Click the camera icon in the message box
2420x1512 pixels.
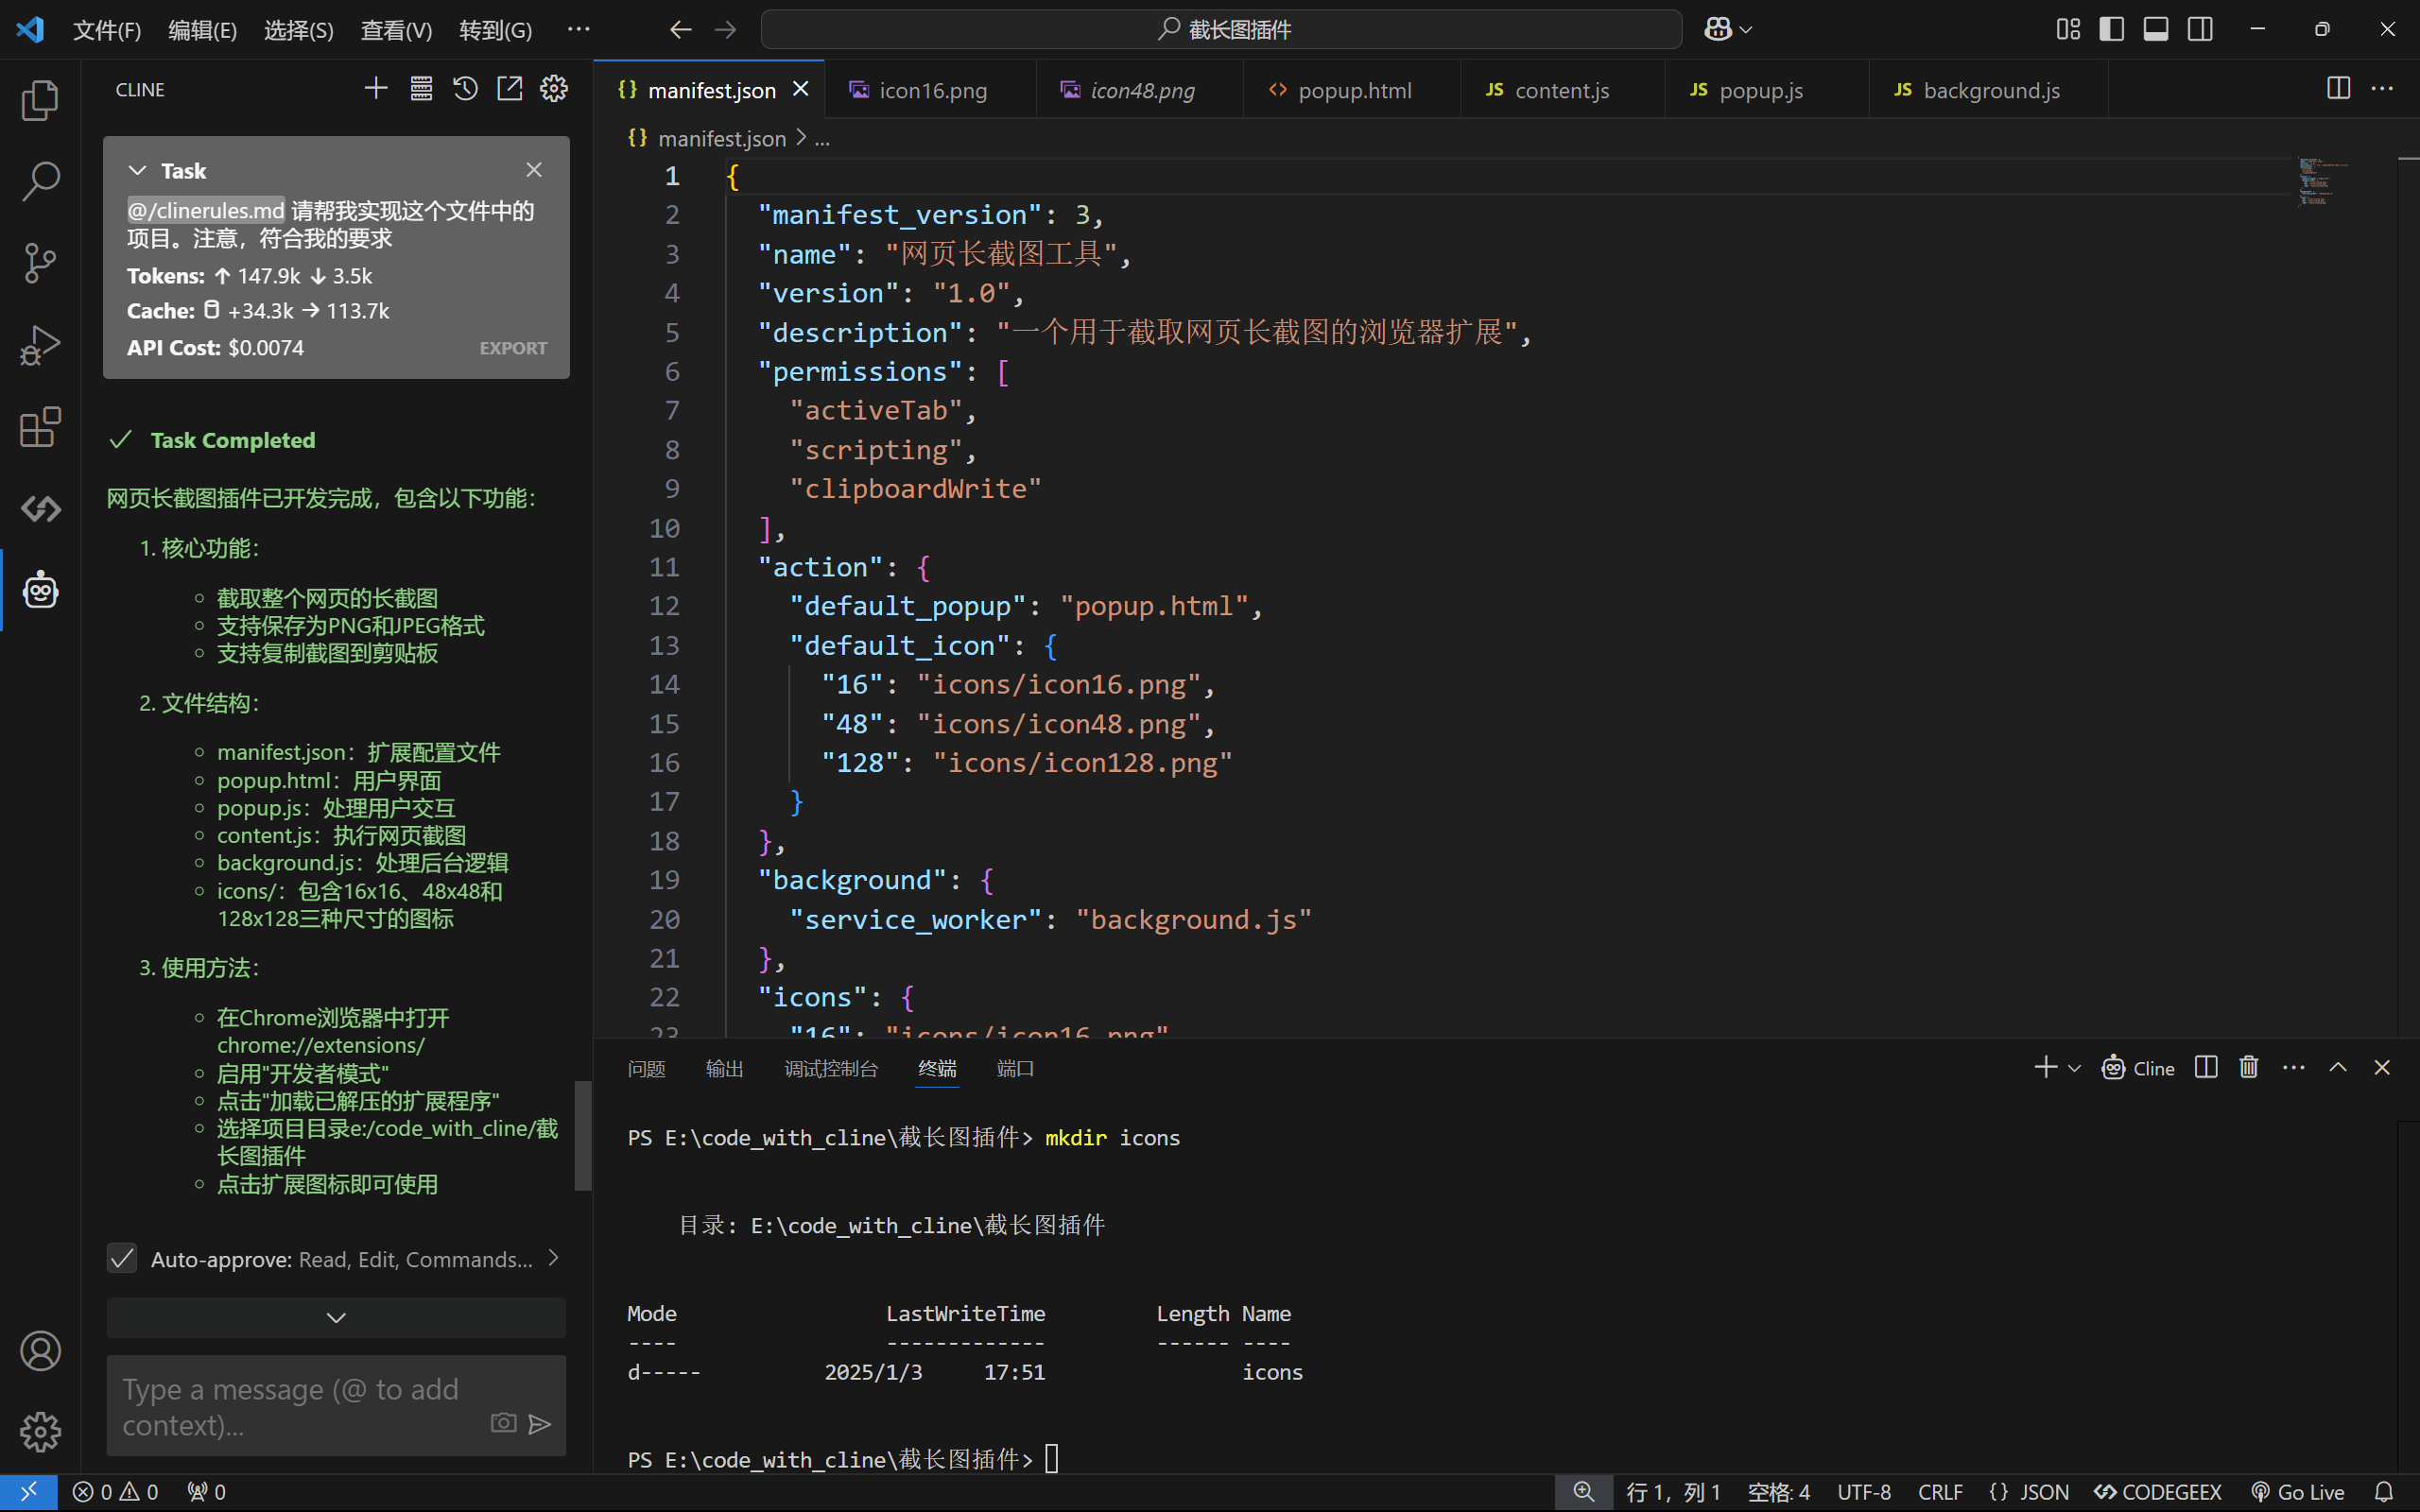point(503,1422)
